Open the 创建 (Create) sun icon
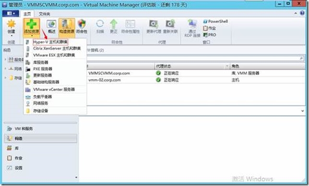The width and height of the screenshot is (309, 186). pos(11,24)
